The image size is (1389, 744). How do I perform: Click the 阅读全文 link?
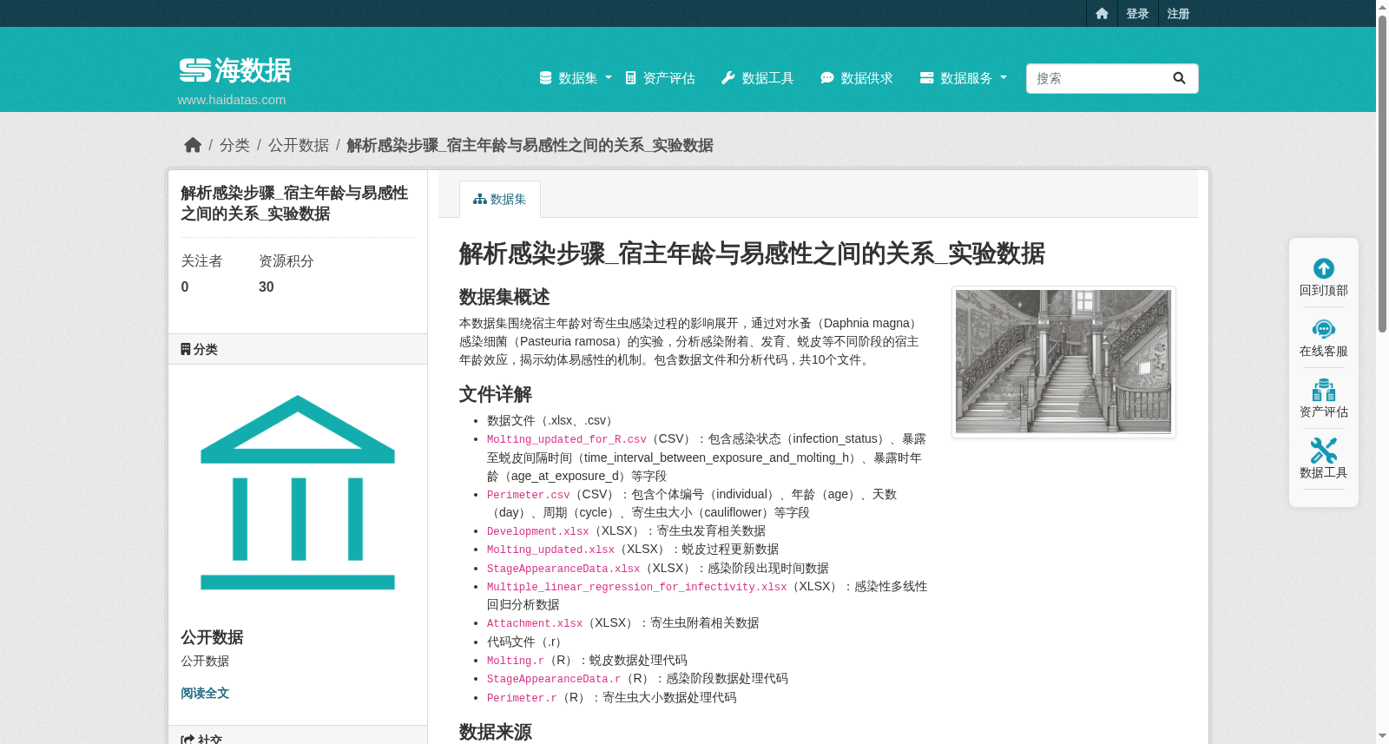pyautogui.click(x=205, y=693)
